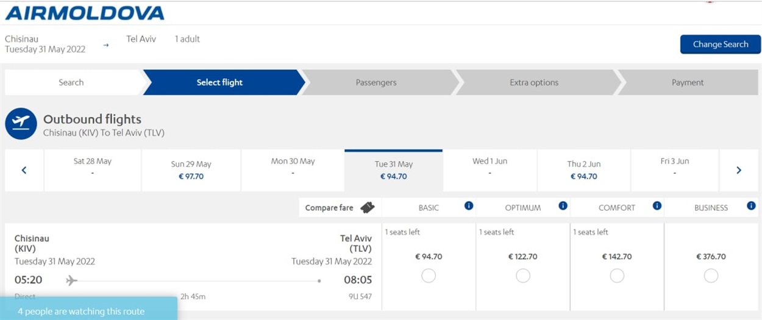Image resolution: width=762 pixels, height=320 pixels.
Task: Click the Tel Aviv destination in header
Action: coord(141,39)
